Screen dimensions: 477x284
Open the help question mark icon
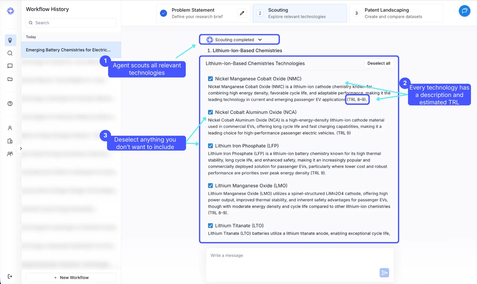click(x=10, y=104)
